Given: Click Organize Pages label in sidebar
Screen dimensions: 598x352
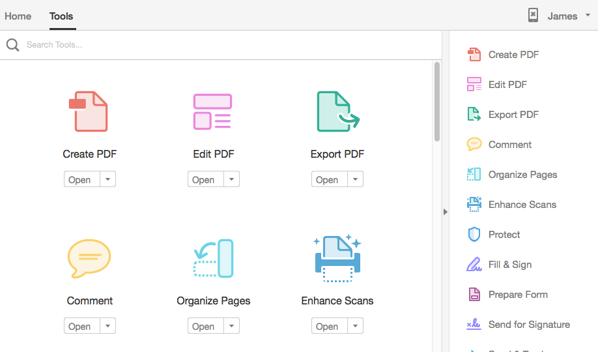Looking at the screenshot, I should click(523, 175).
